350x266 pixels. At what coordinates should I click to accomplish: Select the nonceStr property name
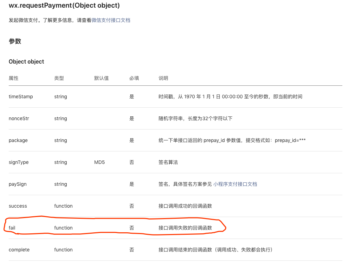19,118
